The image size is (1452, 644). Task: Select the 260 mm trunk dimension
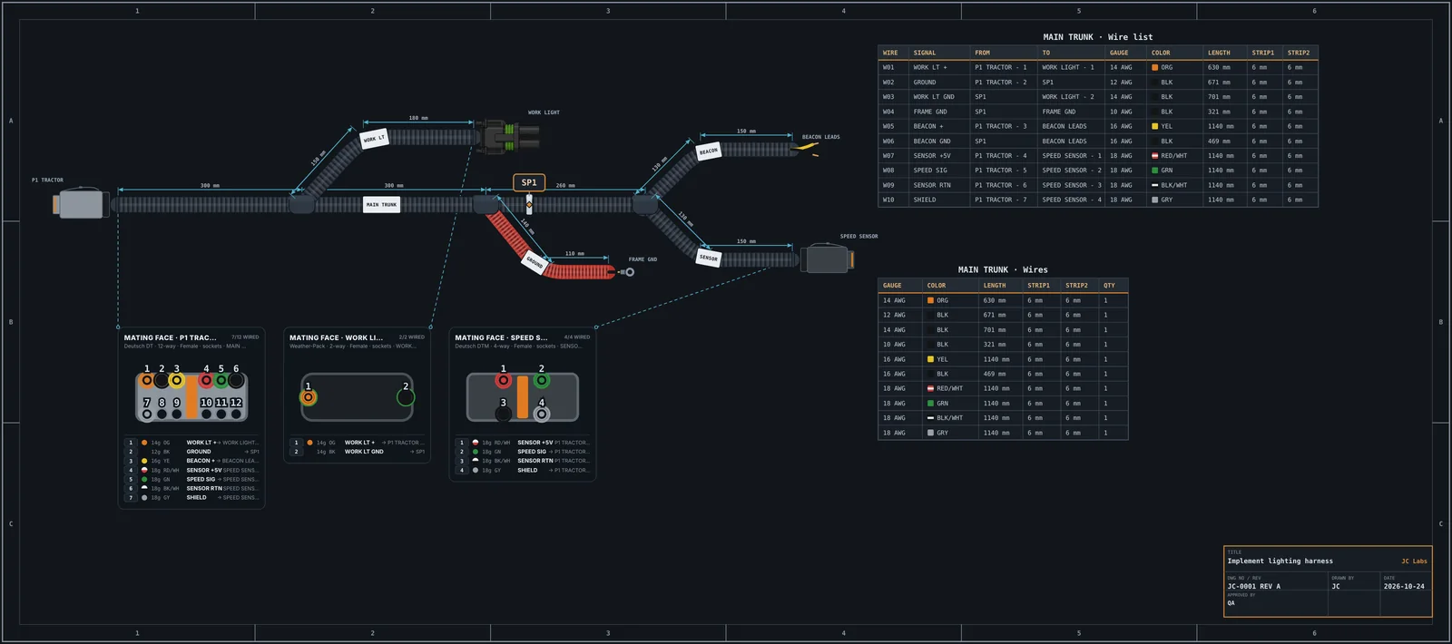(565, 185)
